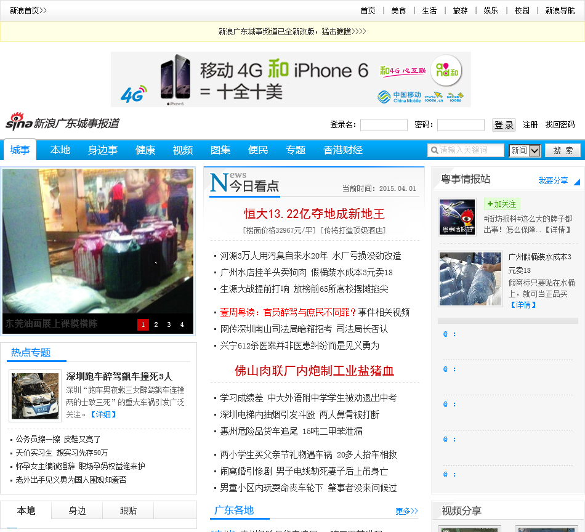
Task: Open headline 恒大13.22亿夺地成新地王
Action: [x=314, y=214]
